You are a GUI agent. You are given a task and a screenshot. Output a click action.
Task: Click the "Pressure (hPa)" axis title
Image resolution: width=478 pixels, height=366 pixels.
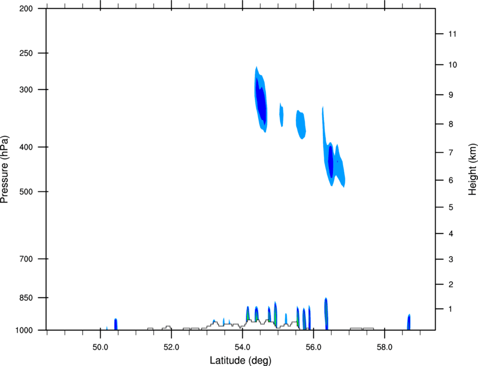tap(4, 169)
